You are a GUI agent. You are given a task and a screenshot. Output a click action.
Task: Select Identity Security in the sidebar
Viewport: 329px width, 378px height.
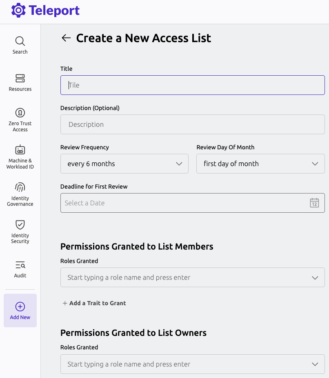20,231
